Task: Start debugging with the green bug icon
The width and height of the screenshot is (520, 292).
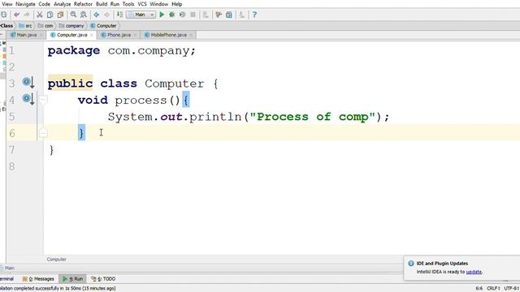Action: click(x=172, y=15)
